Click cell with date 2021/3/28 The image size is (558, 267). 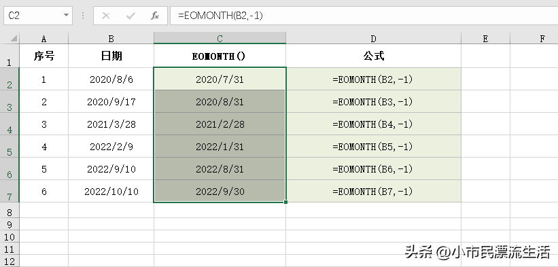(x=111, y=124)
